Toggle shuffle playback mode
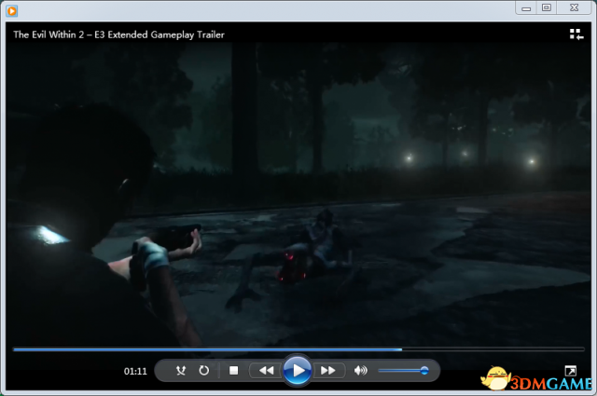This screenshot has height=396, width=597. point(181,370)
